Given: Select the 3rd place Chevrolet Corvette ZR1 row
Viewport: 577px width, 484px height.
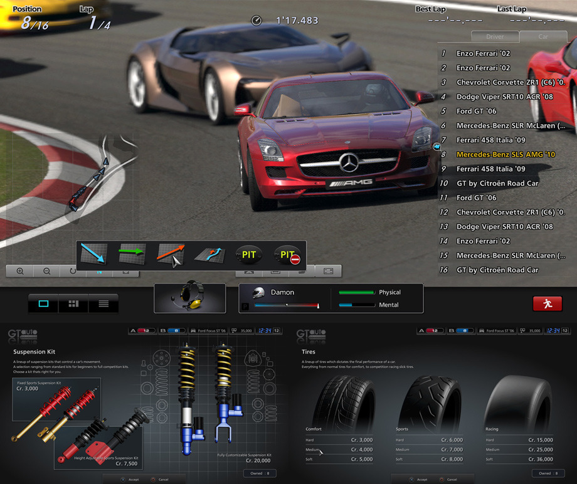Looking at the screenshot, I should (x=502, y=82).
